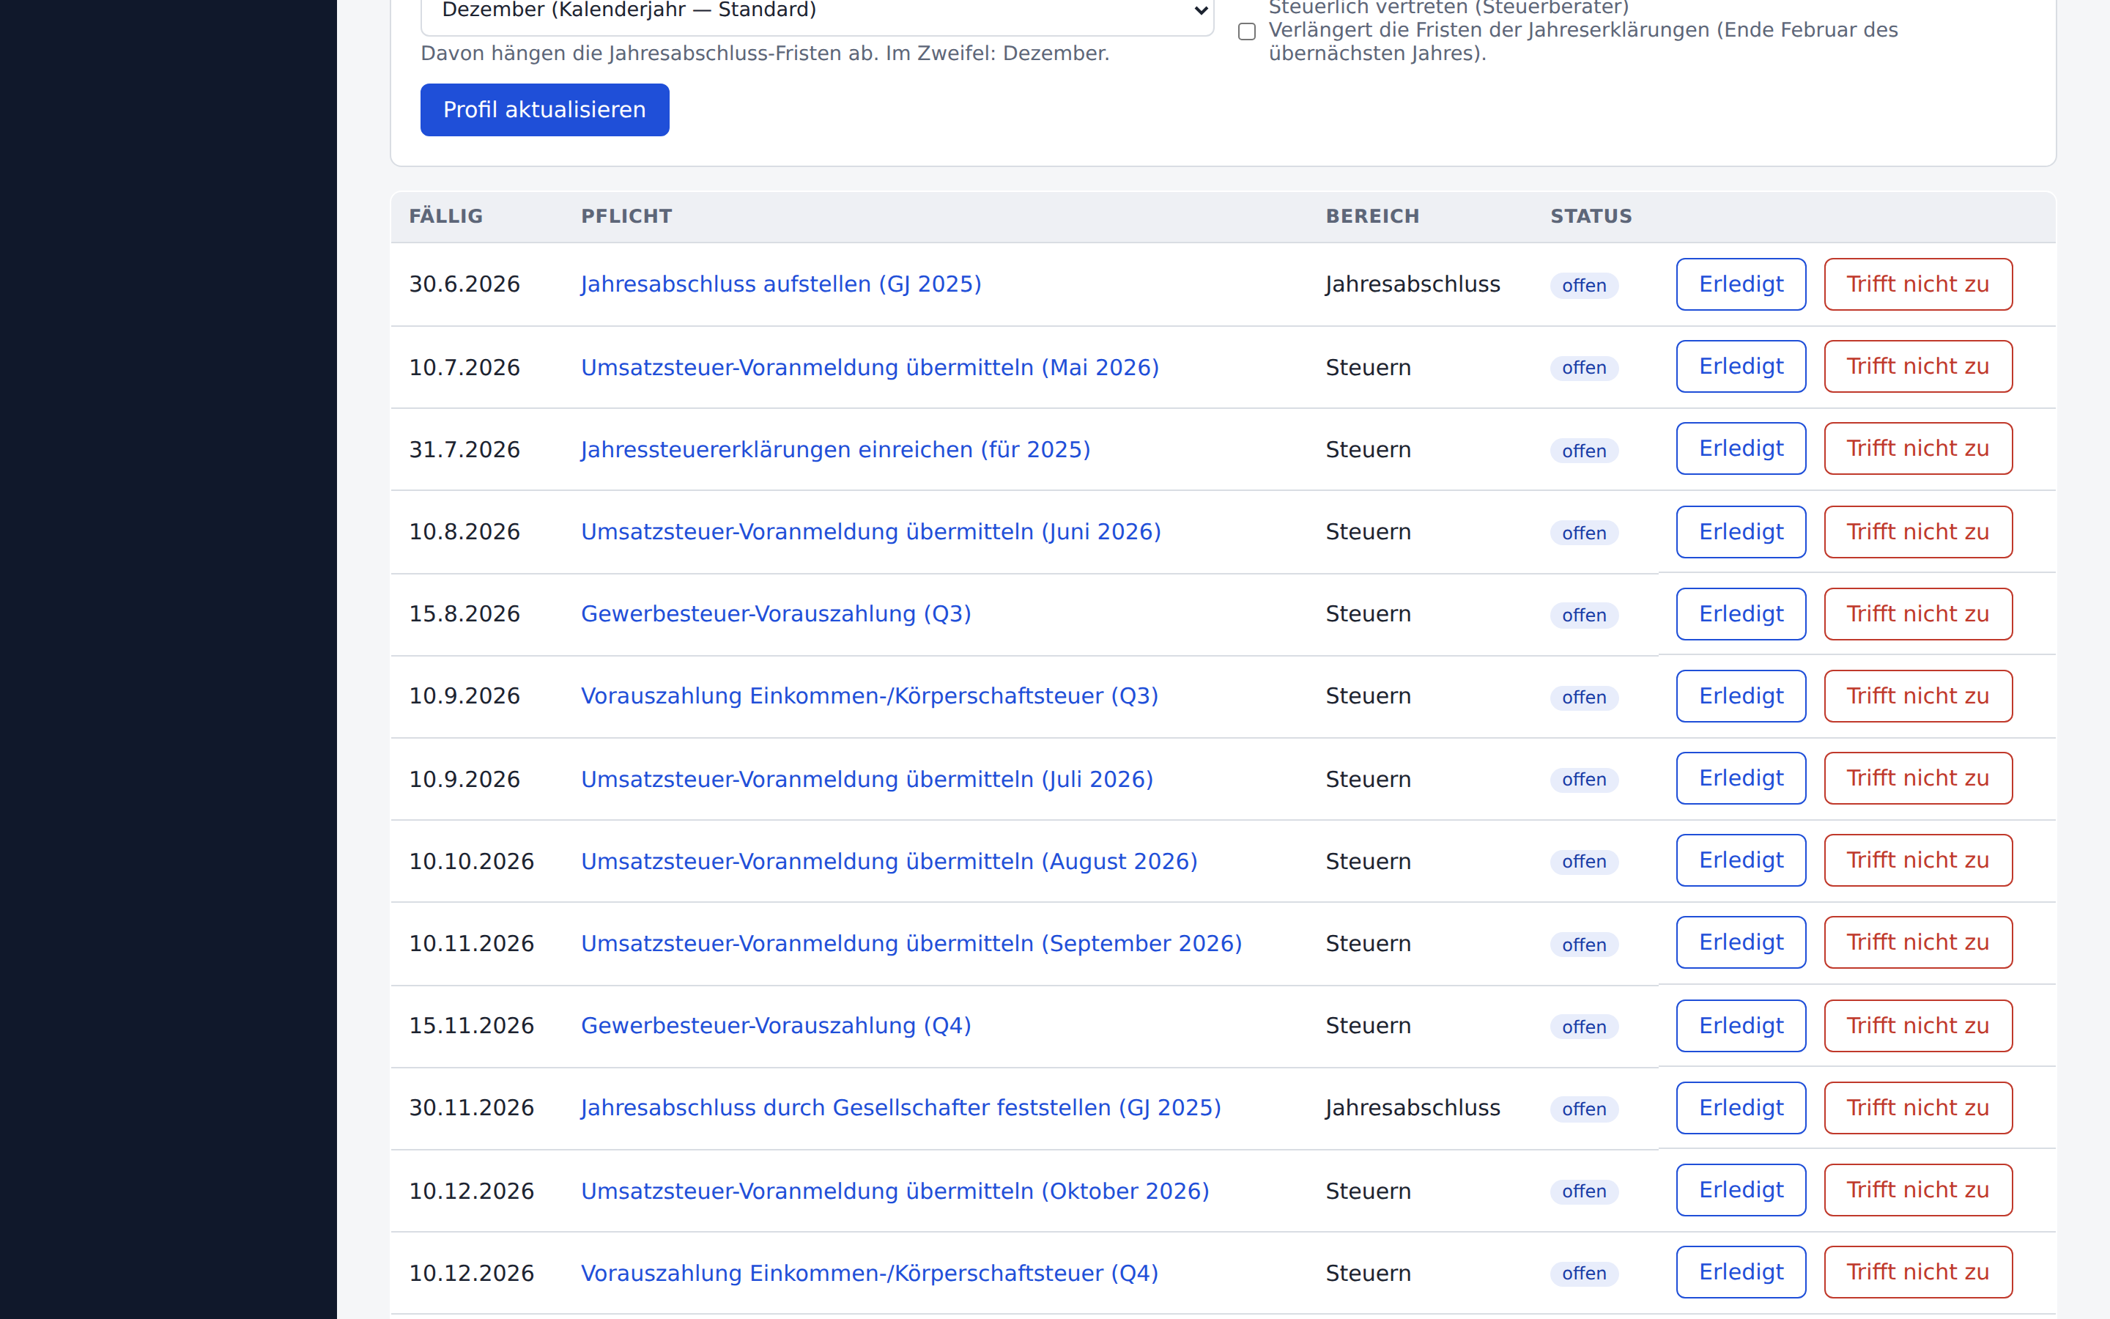
Task: Click Trifft nicht zu for Umsatzsteuer-Voranmeldung Juli 2026
Action: pyautogui.click(x=1917, y=778)
